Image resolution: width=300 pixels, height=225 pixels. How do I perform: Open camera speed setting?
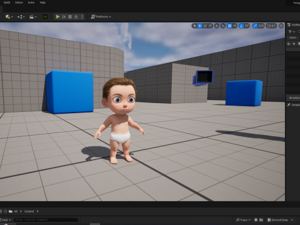pyautogui.click(x=271, y=26)
